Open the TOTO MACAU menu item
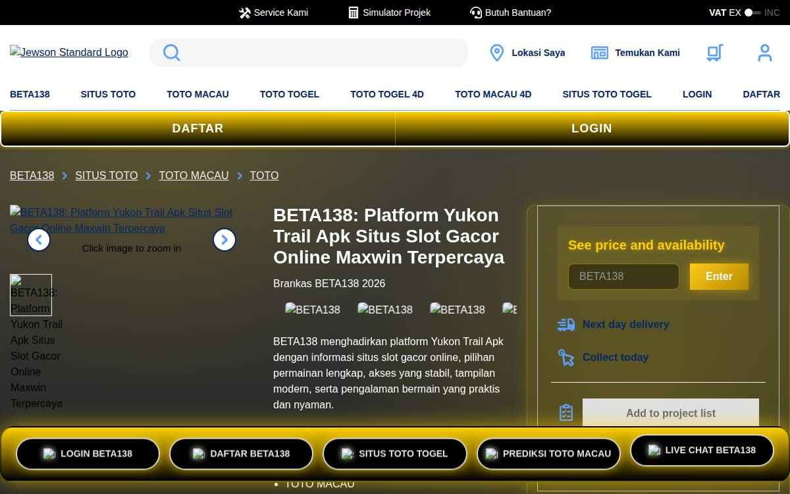790x494 pixels. [x=197, y=94]
